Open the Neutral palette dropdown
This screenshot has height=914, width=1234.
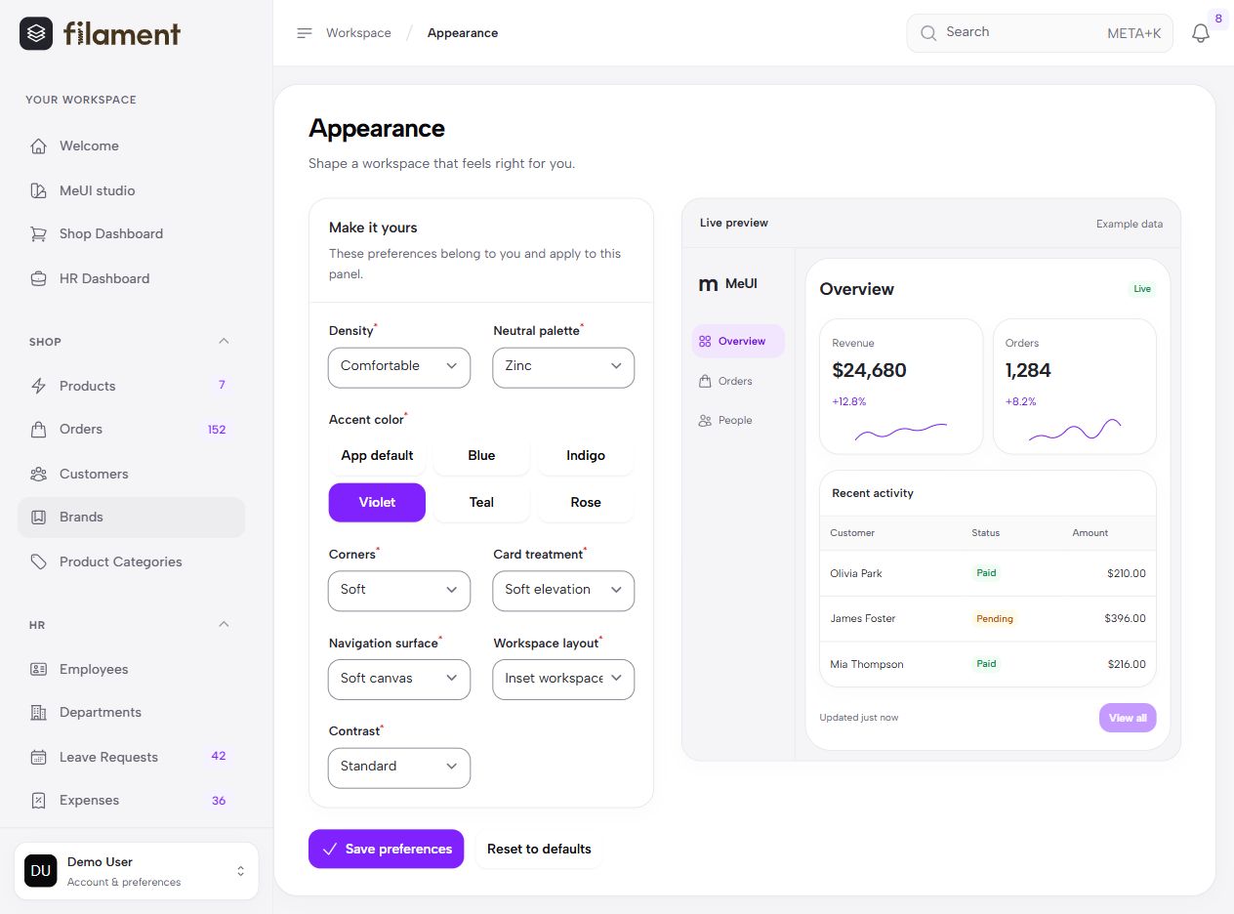[x=563, y=367]
